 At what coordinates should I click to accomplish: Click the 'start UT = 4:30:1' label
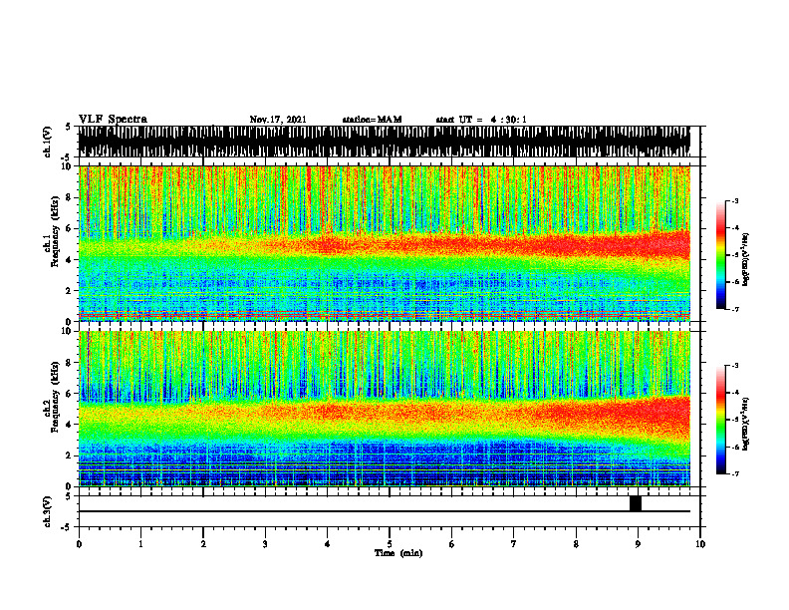pyautogui.click(x=481, y=120)
